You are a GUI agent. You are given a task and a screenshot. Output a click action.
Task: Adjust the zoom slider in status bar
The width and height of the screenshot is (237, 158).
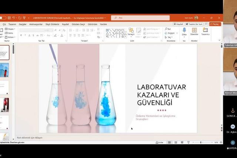click(x=201, y=142)
